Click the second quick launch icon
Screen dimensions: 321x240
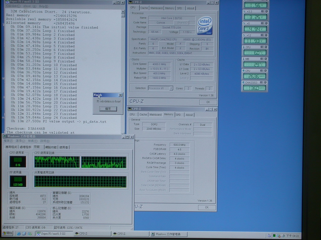point(24,234)
